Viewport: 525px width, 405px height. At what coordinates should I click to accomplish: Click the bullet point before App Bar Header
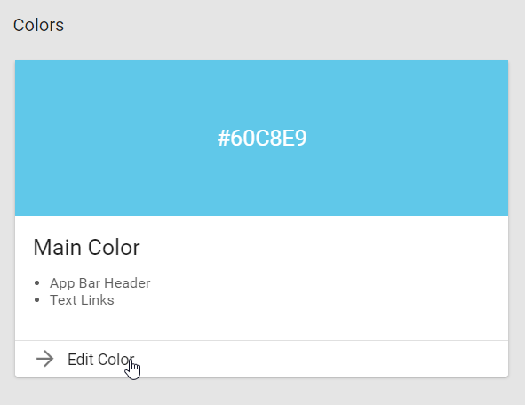point(36,283)
